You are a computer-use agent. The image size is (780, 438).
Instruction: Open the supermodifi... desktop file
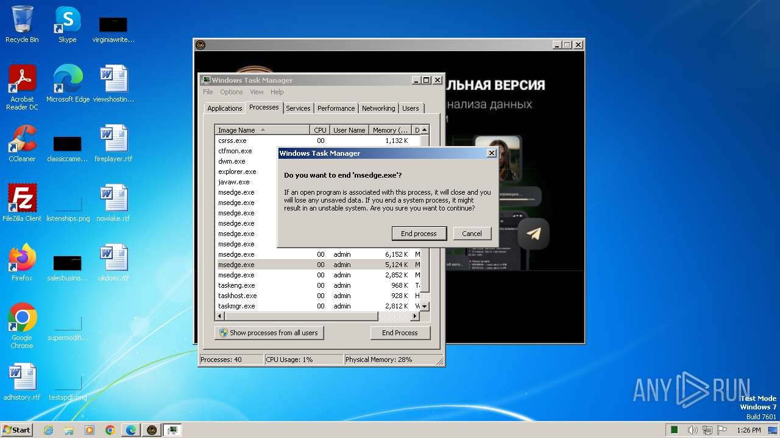coord(68,327)
